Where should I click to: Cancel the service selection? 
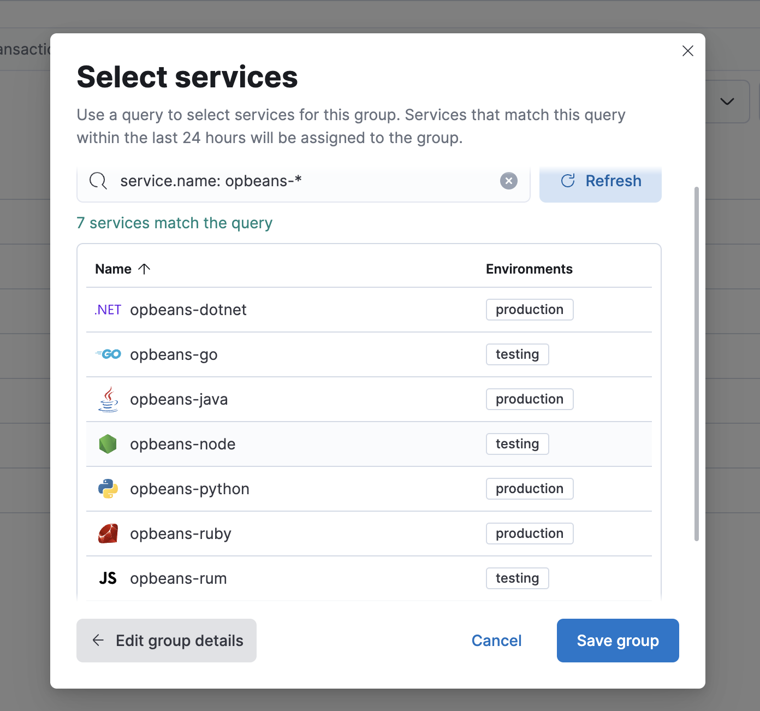tap(496, 641)
